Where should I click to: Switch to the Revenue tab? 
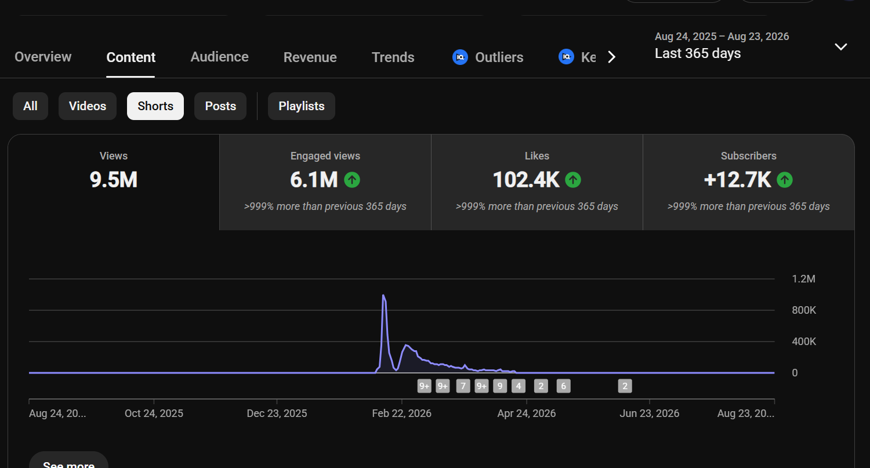[310, 57]
